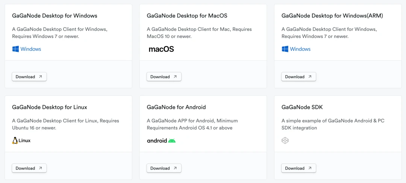Image resolution: width=406 pixels, height=183 pixels.
Task: Click the arrow icon on SDK Download button
Action: pos(310,168)
